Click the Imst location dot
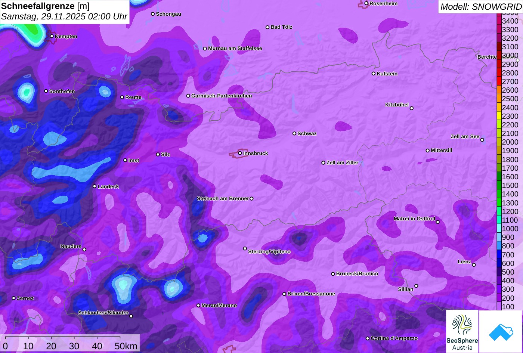 pos(125,160)
